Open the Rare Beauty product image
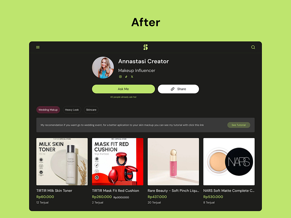 [173, 162]
